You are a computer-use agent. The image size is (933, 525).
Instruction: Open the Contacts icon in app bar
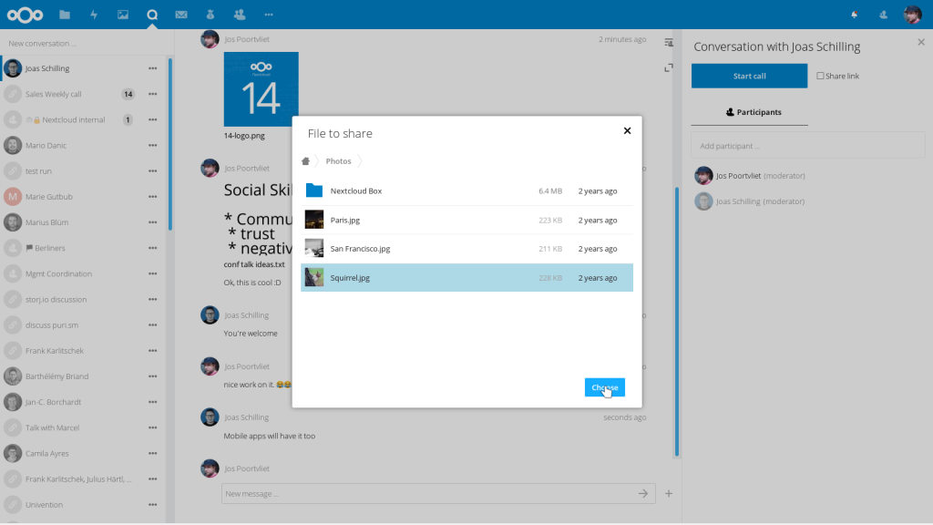(239, 15)
